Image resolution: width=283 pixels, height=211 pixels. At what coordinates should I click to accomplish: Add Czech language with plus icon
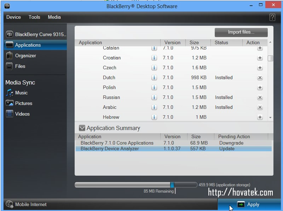[260, 68]
